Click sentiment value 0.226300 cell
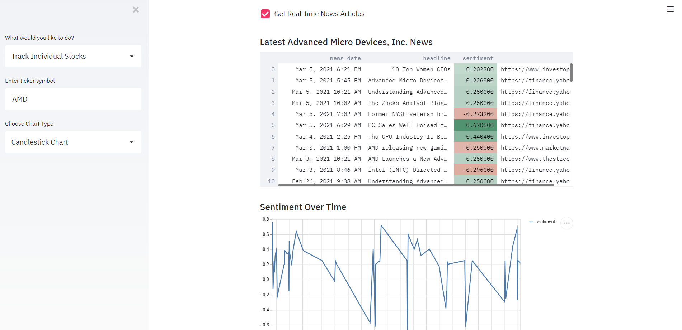 [x=476, y=81]
